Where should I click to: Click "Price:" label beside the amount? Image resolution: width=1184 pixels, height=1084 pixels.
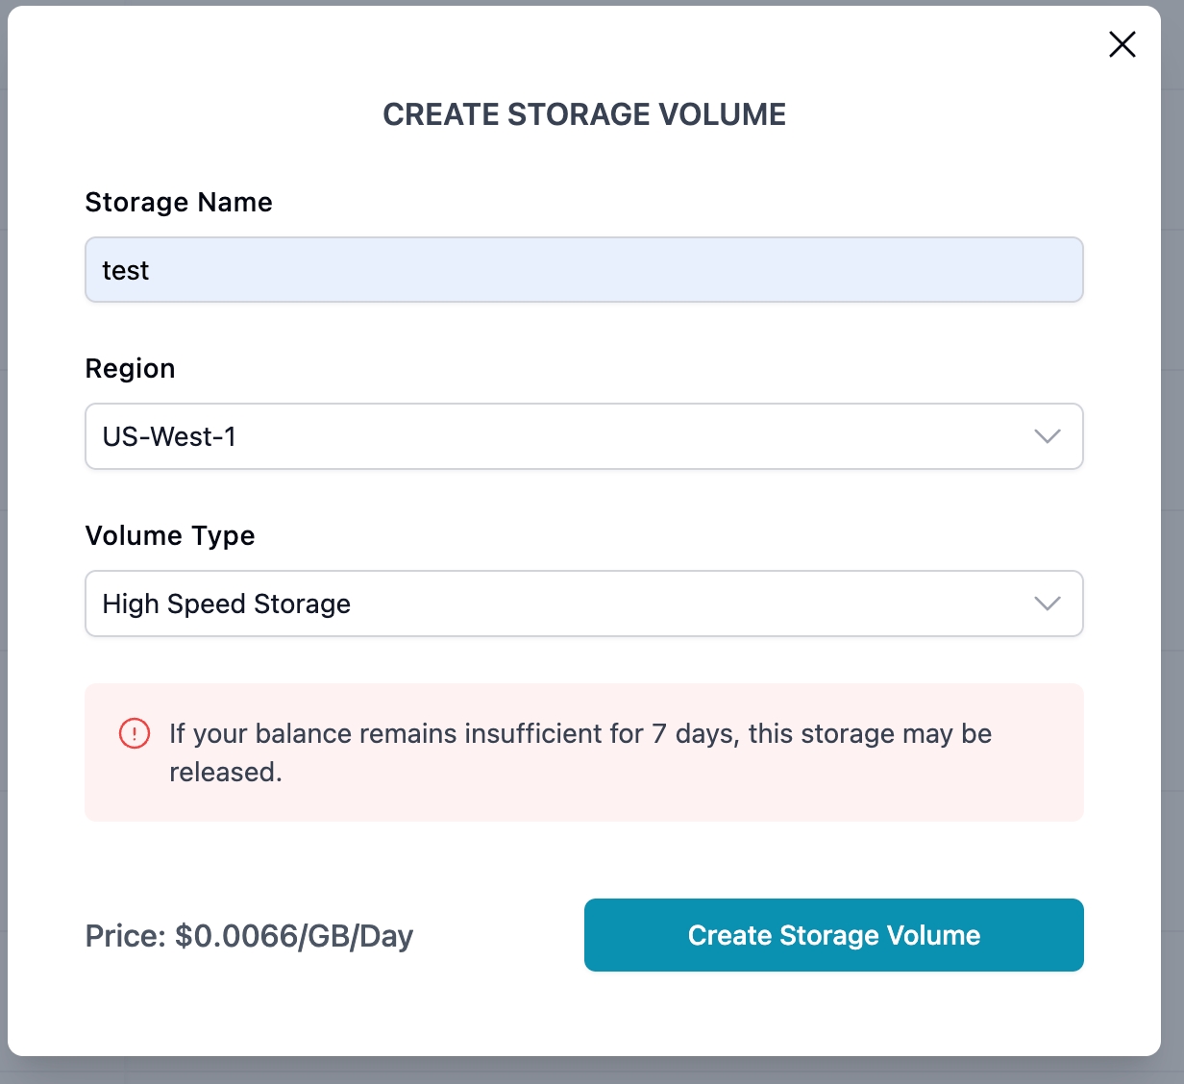point(126,936)
